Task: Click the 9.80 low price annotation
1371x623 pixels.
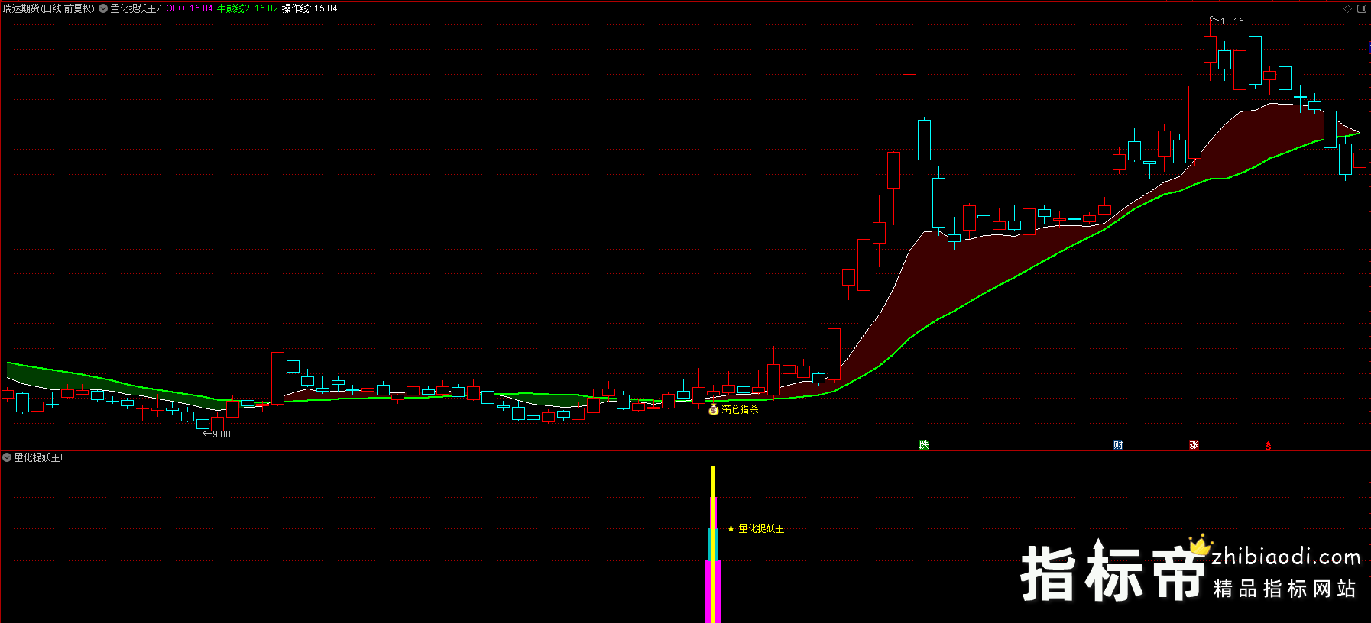Action: pyautogui.click(x=221, y=434)
